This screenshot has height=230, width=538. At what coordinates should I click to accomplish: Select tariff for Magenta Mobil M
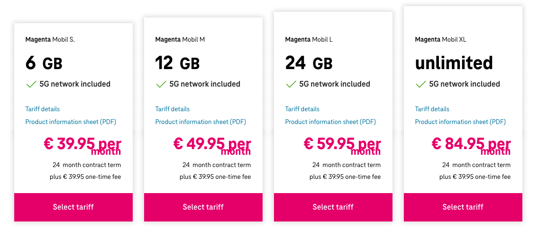pos(203,207)
